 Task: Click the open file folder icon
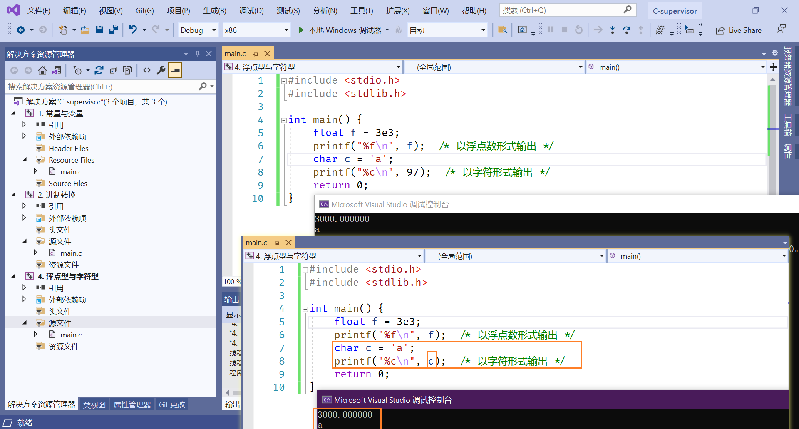click(x=85, y=30)
